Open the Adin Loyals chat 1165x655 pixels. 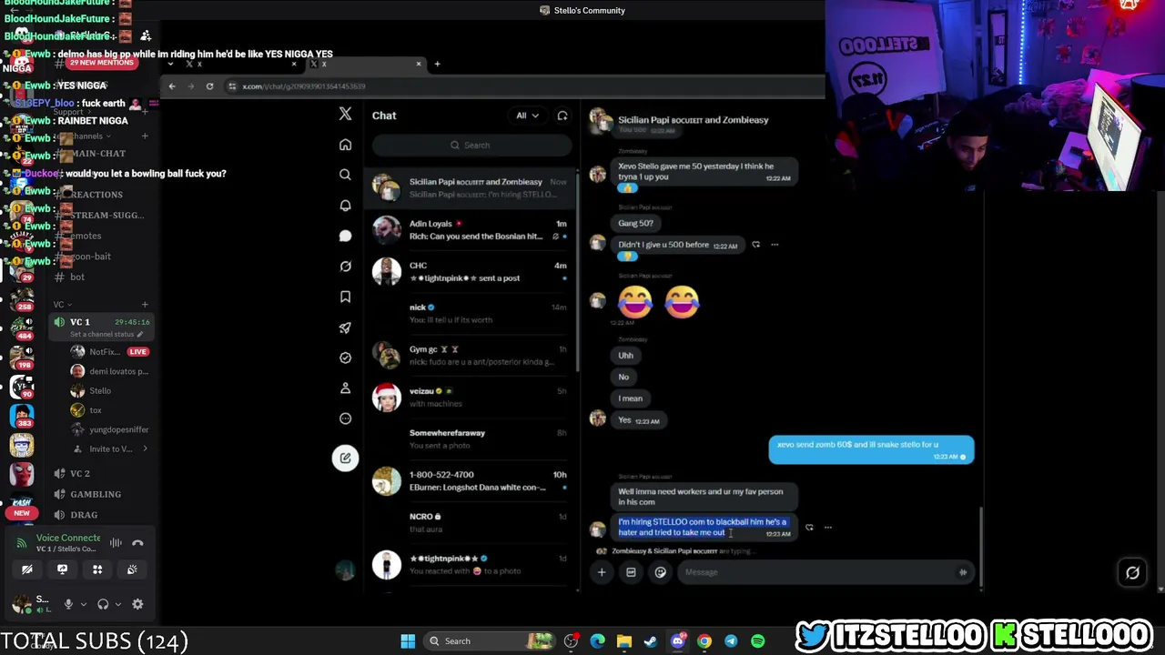(x=469, y=229)
